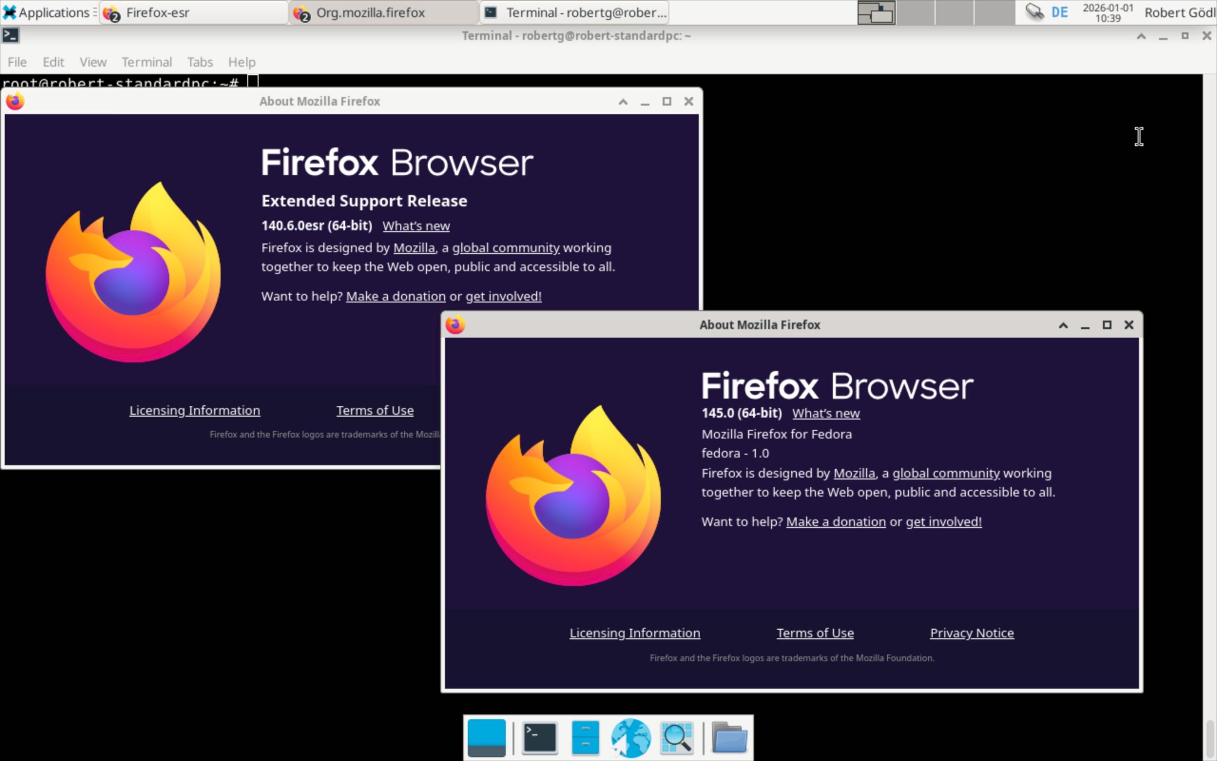Image resolution: width=1217 pixels, height=761 pixels.
Task: Click the network connection tray icon
Action: tap(1034, 11)
